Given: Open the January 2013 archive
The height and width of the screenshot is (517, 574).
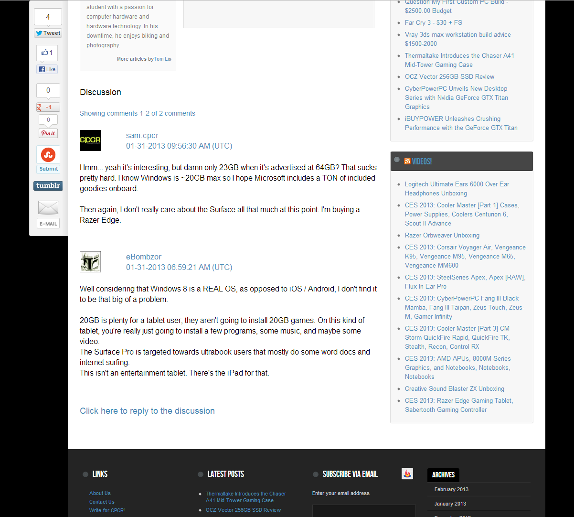Looking at the screenshot, I should [450, 504].
